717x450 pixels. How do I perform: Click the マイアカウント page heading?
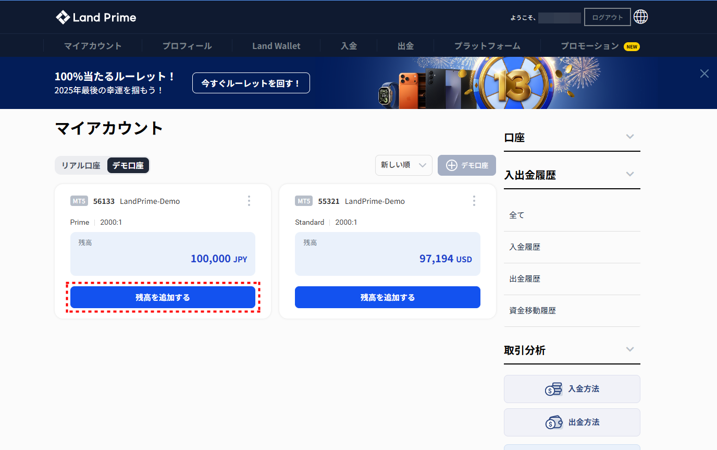click(109, 128)
